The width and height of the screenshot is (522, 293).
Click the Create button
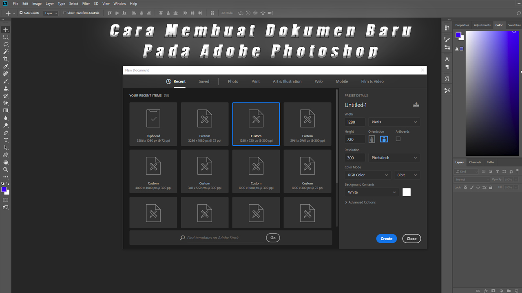pyautogui.click(x=387, y=239)
